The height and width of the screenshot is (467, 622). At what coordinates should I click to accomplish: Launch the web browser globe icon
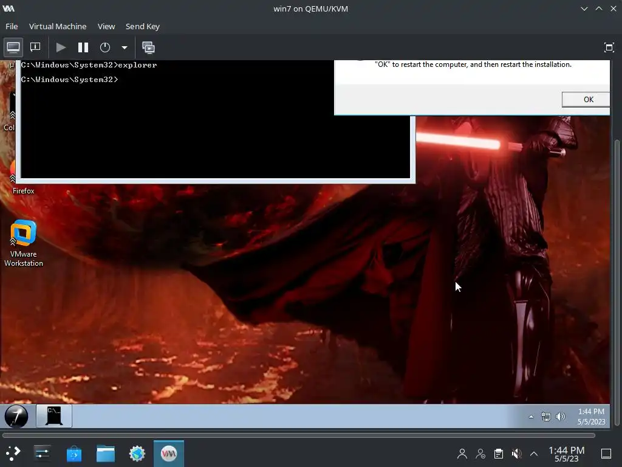coord(137,454)
